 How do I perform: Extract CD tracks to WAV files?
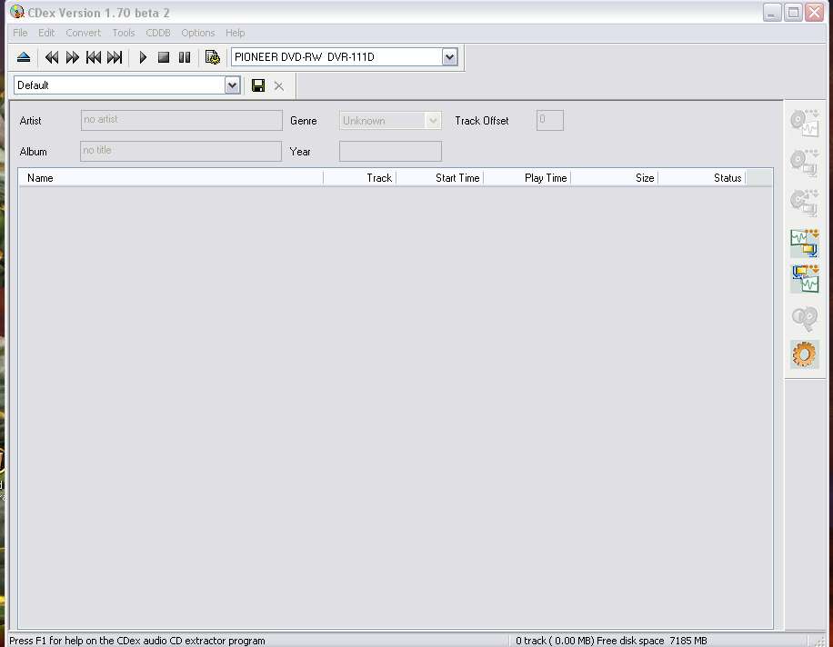coord(804,124)
